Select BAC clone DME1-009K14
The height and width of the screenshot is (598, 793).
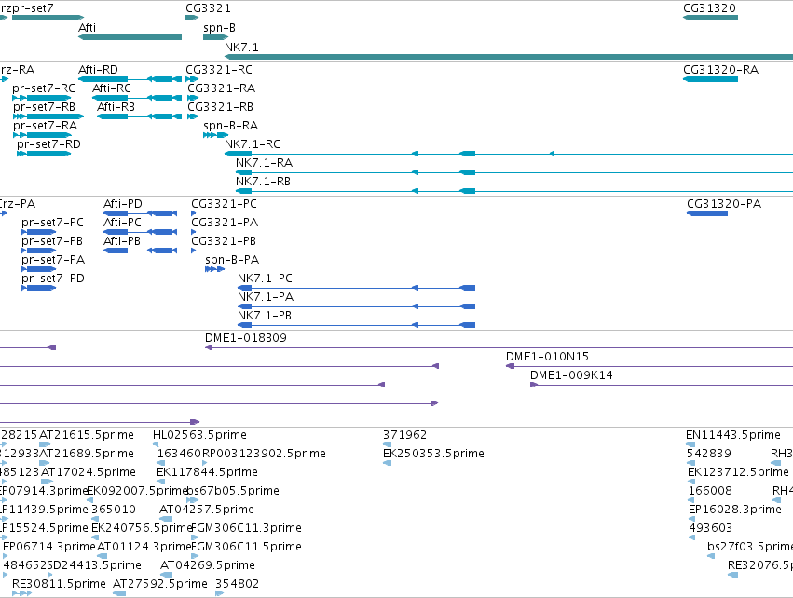[662, 386]
